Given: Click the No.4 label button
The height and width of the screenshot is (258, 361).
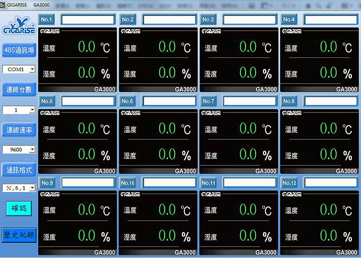Looking at the screenshot, I should 289,20.
